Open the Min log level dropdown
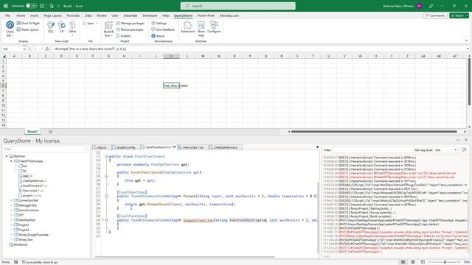This screenshot has height=265, width=472. pyautogui.click(x=446, y=150)
